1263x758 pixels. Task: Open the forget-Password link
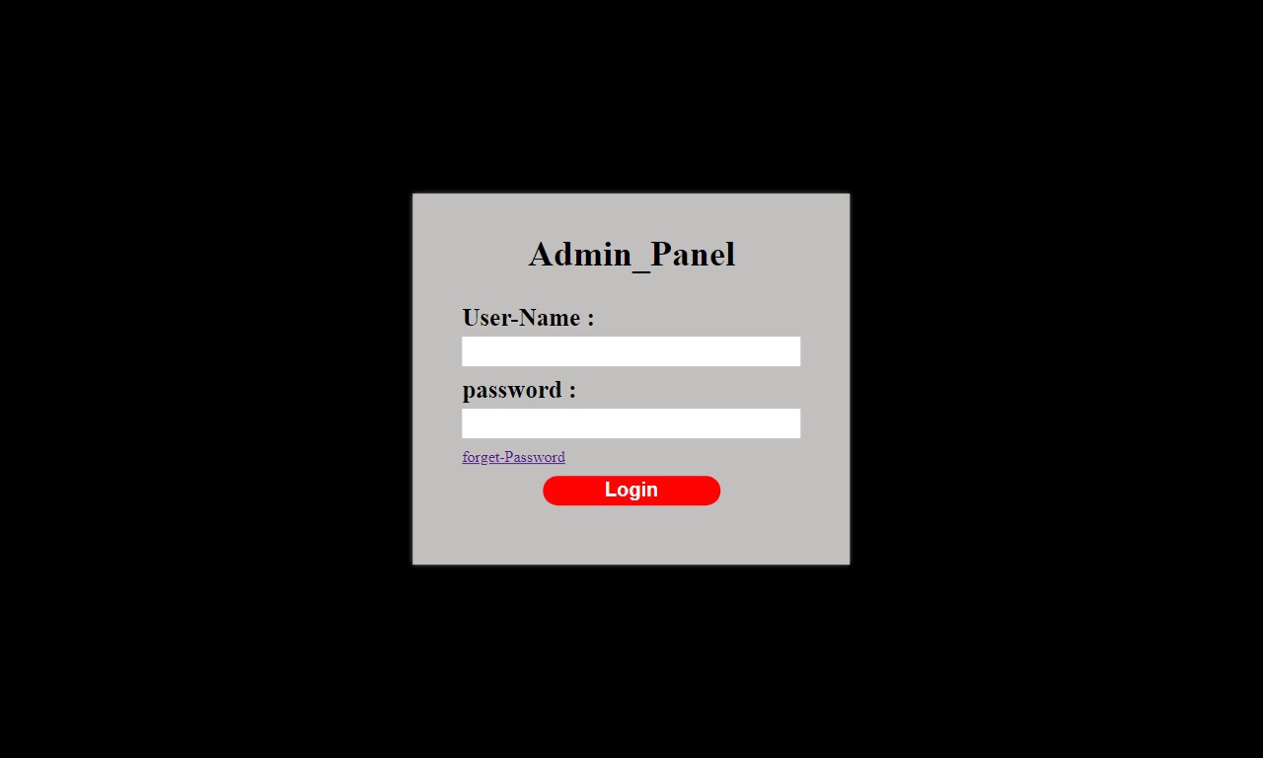[513, 457]
